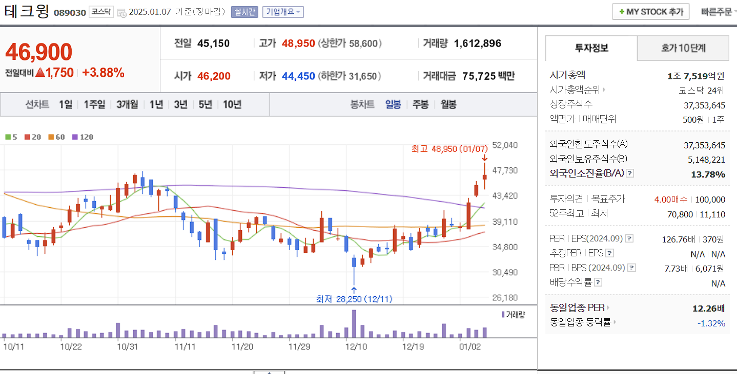This screenshot has width=737, height=374.
Task: Click the MY STOCK 추가 button
Action: coord(650,11)
